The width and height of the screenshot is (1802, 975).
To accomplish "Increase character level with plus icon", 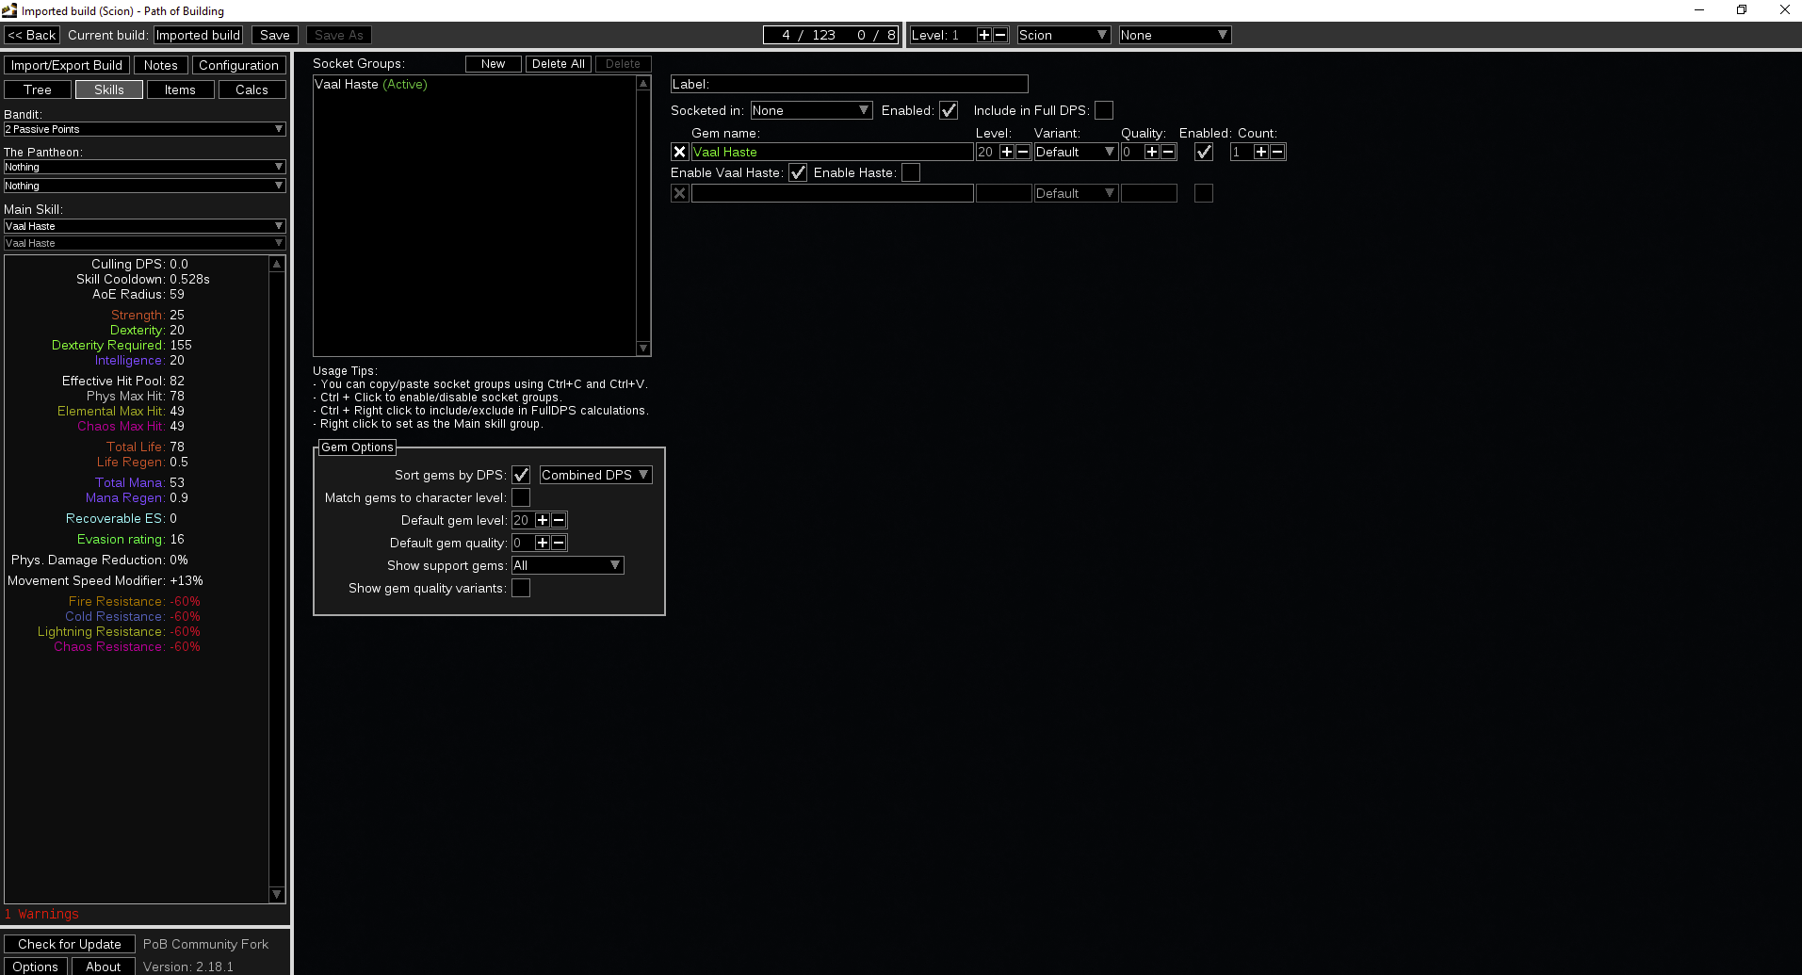I will 984,35.
